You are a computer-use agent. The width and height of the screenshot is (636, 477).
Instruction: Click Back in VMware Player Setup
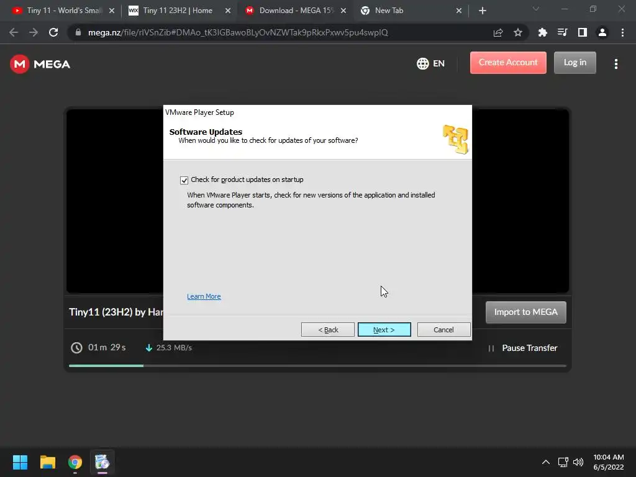[x=328, y=330]
